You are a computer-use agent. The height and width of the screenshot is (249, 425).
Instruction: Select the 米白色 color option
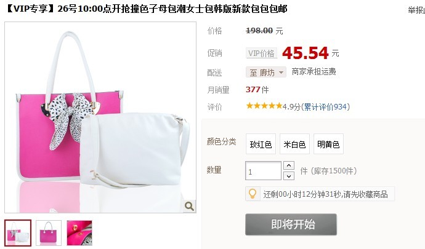(x=294, y=144)
